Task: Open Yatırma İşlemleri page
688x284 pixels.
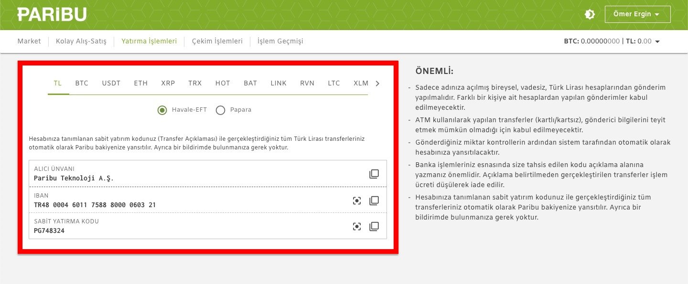Action: pos(149,42)
